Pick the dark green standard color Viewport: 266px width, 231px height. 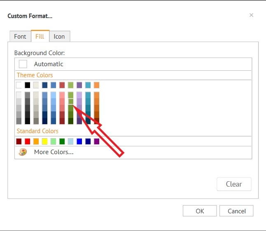click(x=62, y=141)
